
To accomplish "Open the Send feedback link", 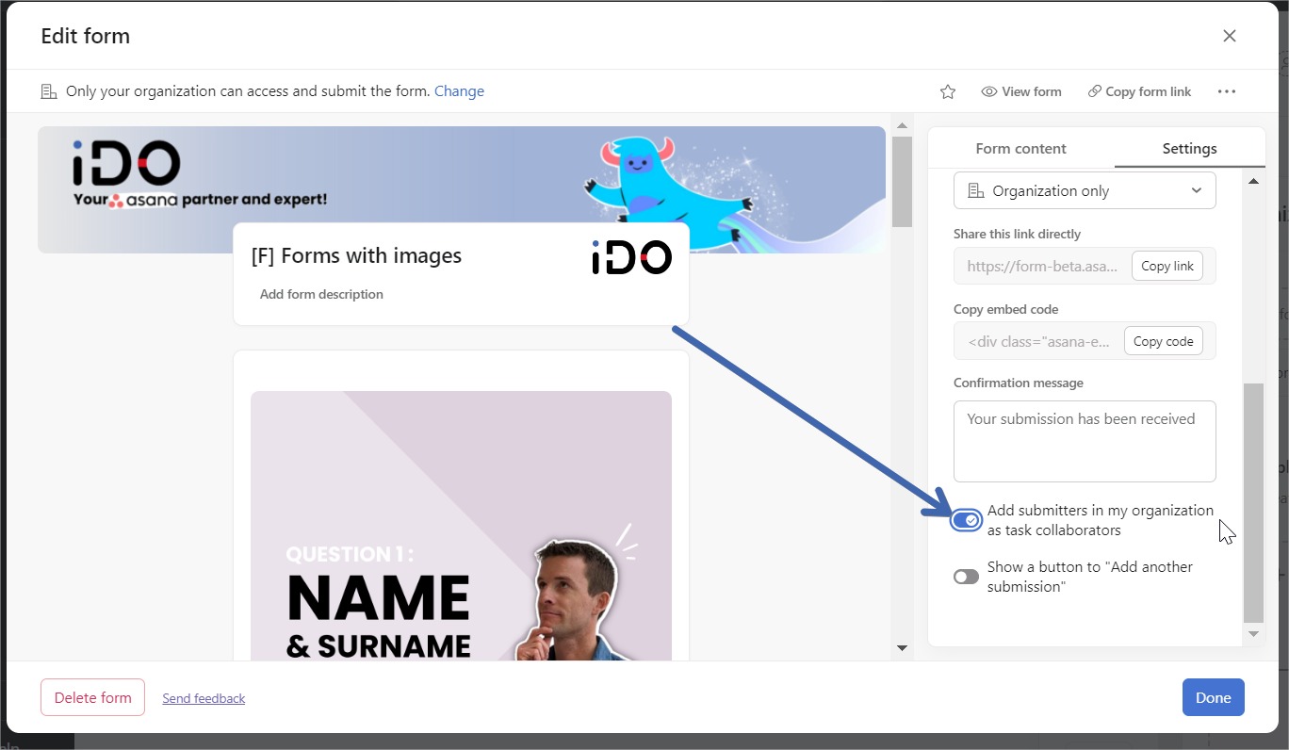I will click(x=204, y=698).
